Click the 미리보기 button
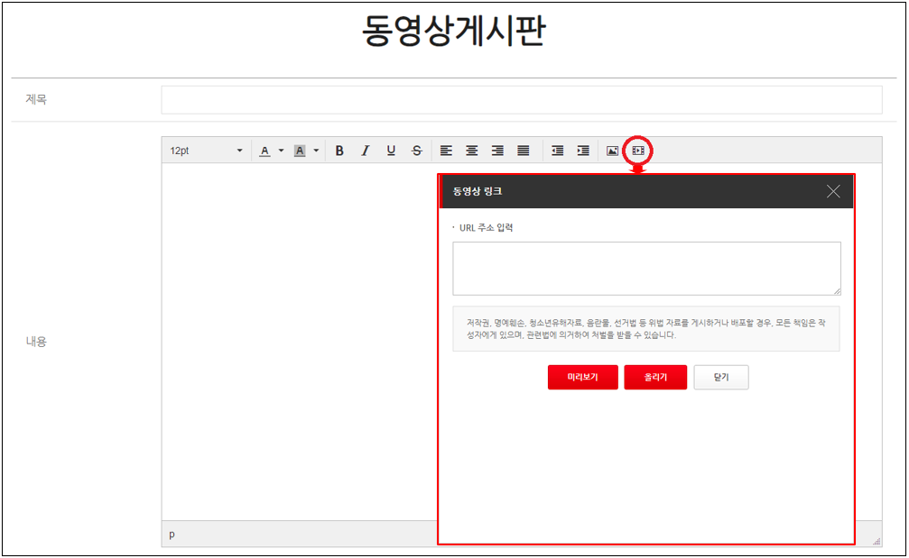This screenshot has height=558, width=909. tap(582, 378)
